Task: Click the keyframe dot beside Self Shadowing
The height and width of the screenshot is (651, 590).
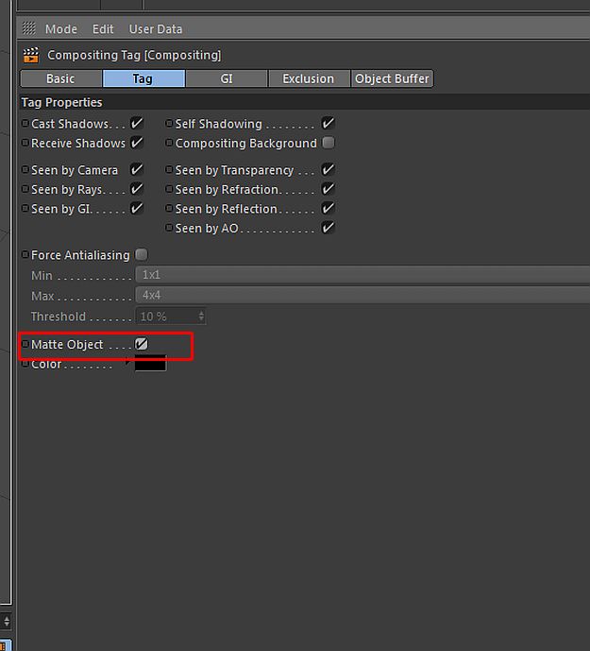Action: (169, 124)
